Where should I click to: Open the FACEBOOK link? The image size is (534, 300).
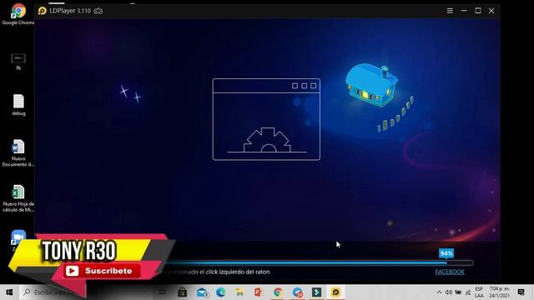pyautogui.click(x=450, y=272)
